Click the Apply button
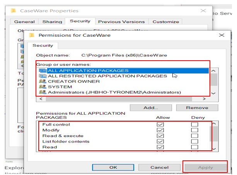This screenshot has width=237, height=175. coord(206,167)
